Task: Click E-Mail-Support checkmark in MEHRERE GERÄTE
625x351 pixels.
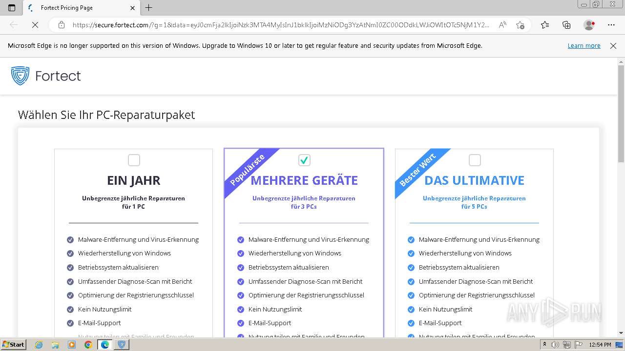Action: (x=240, y=323)
